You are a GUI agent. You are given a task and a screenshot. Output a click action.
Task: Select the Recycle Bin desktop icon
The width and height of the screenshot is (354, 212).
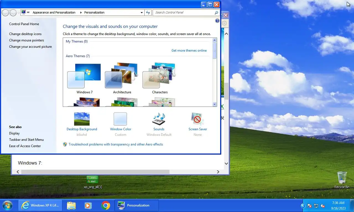click(342, 180)
